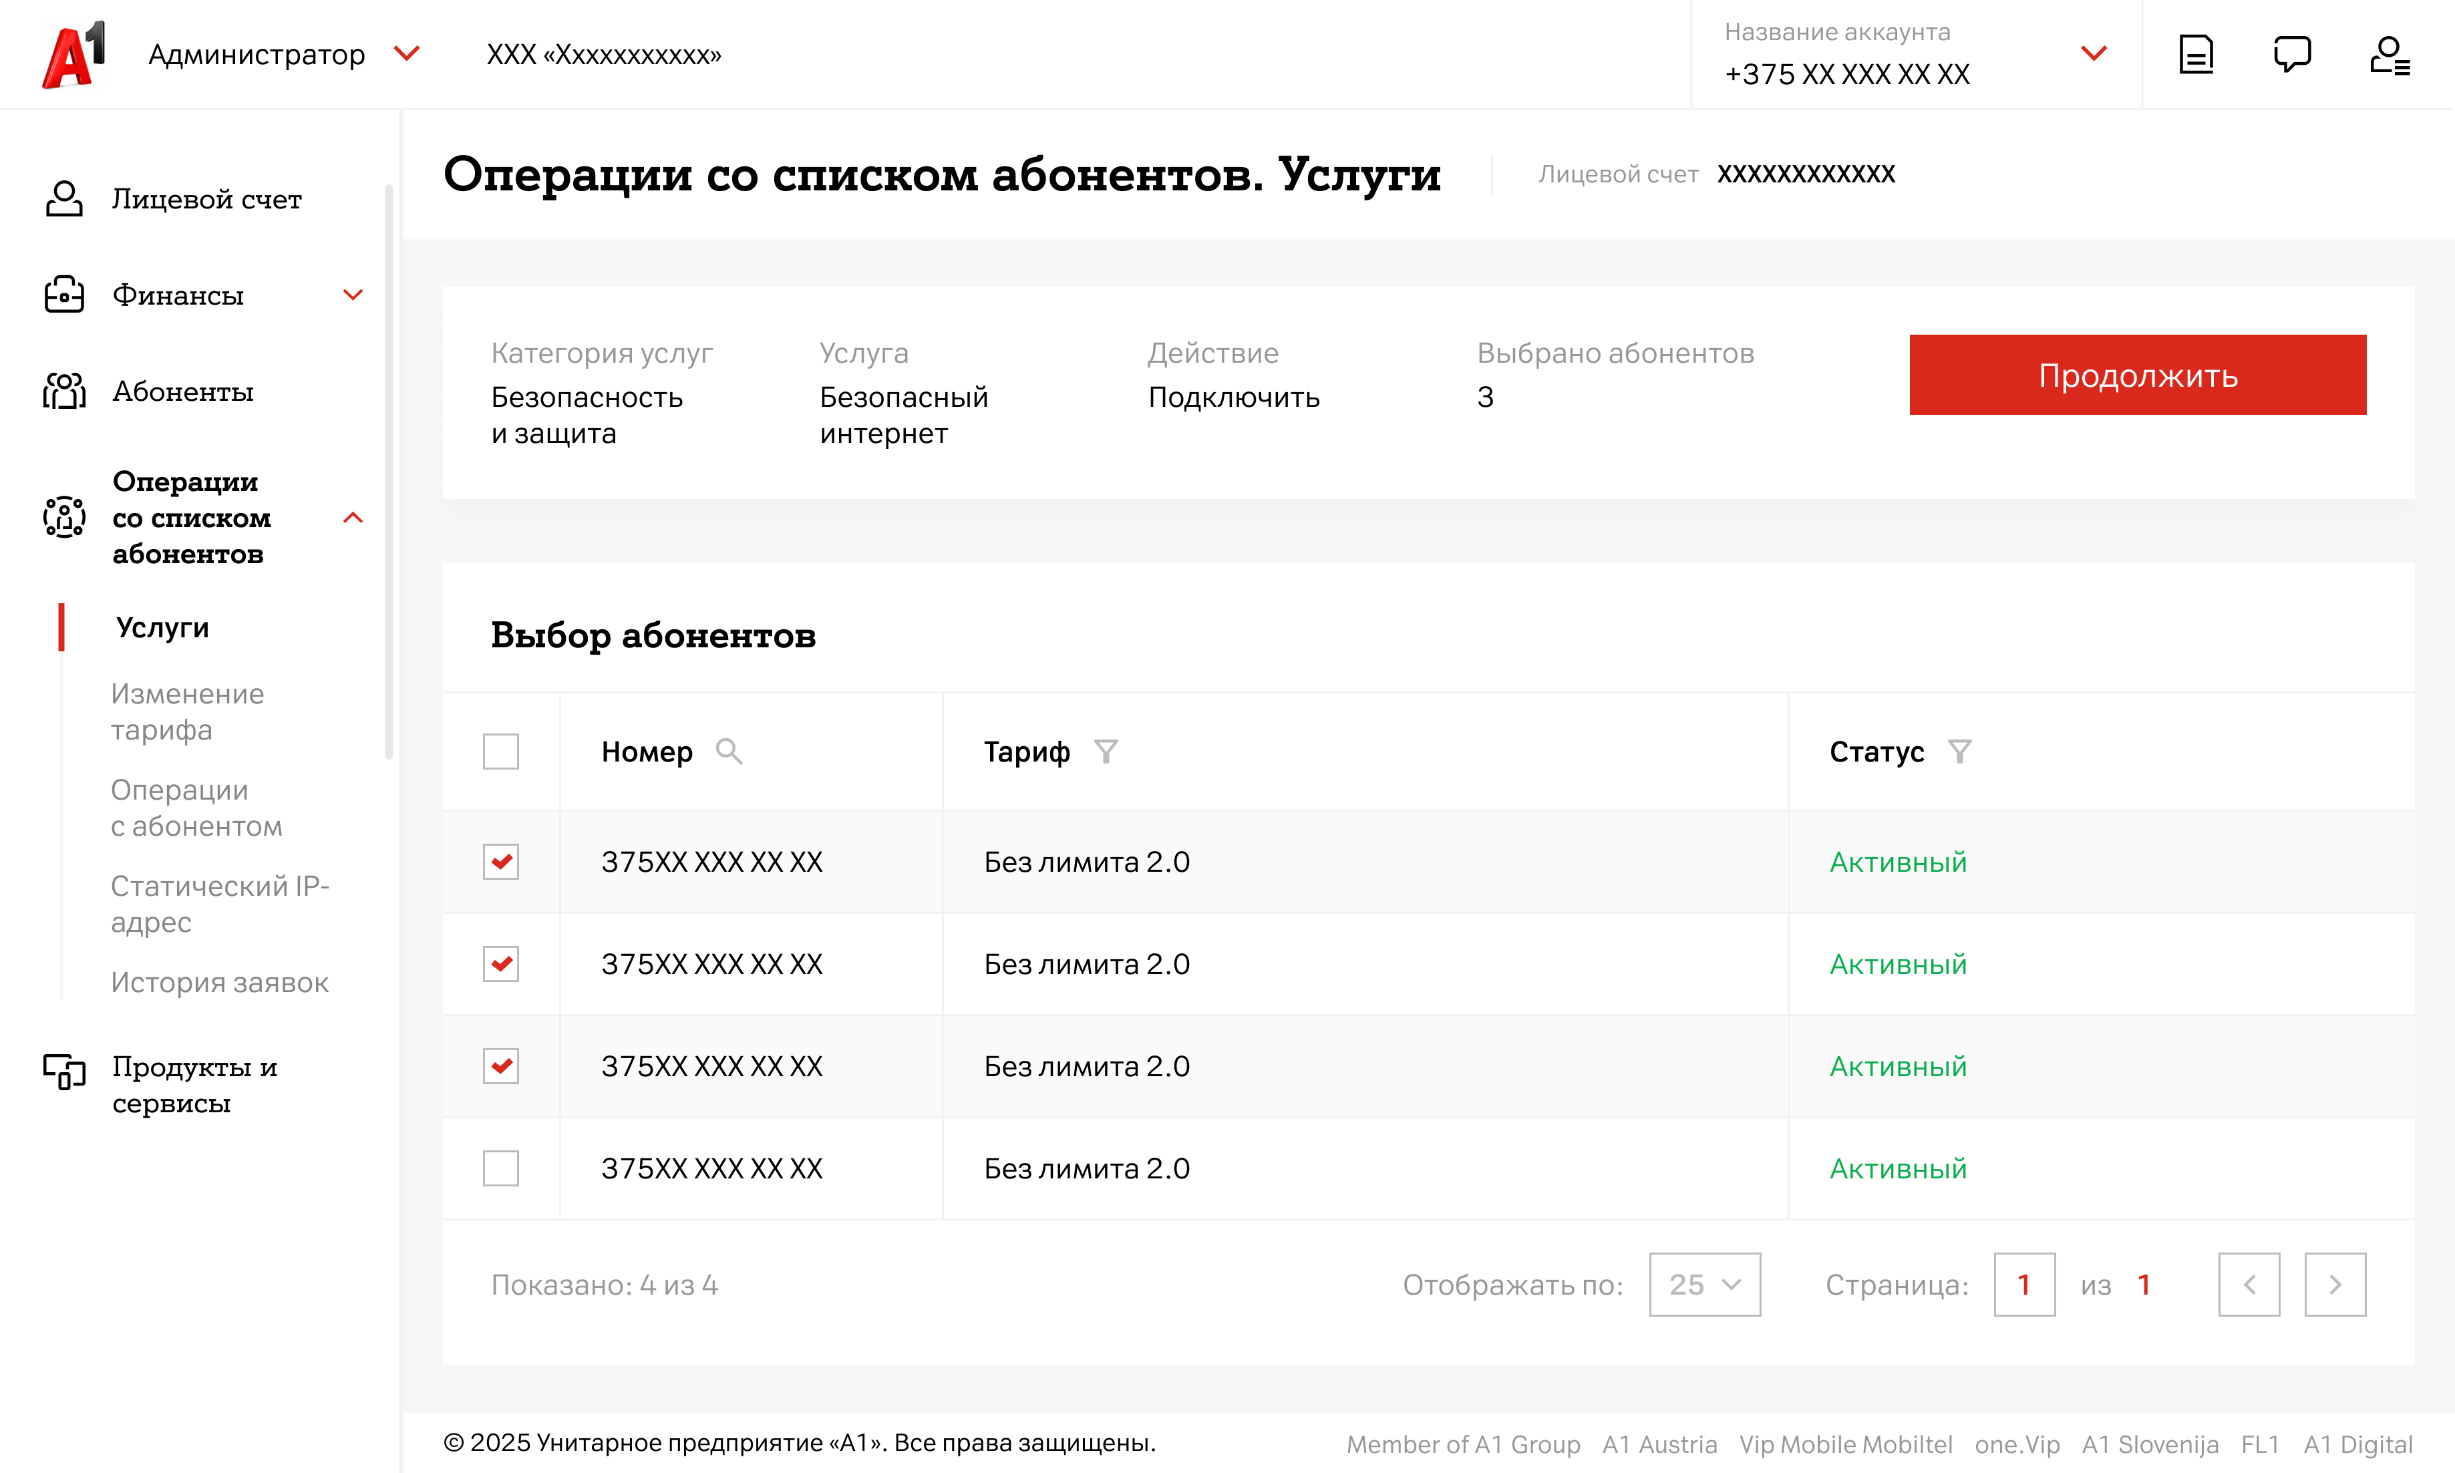Click the search icon next to Номер
The width and height of the screenshot is (2455, 1473).
728,752
